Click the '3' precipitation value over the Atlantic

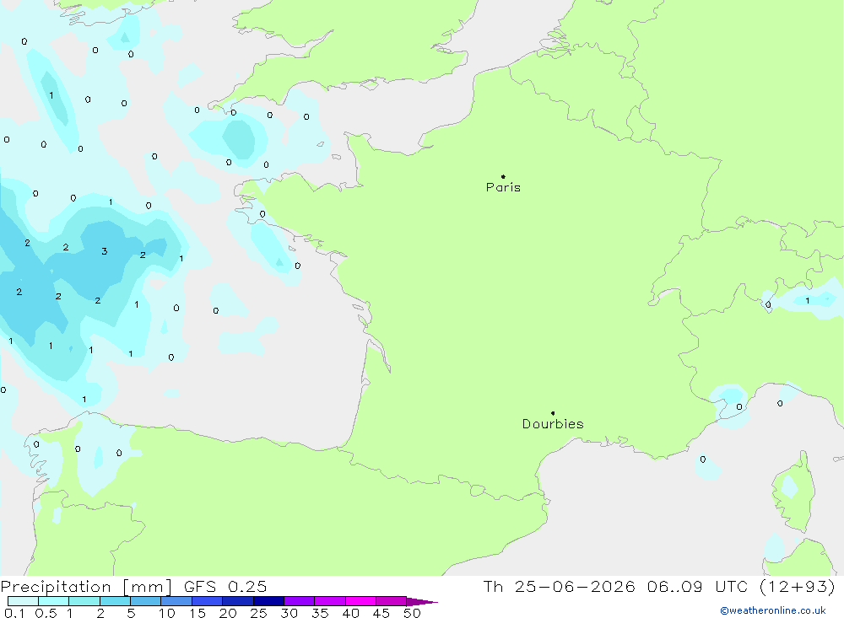click(105, 251)
